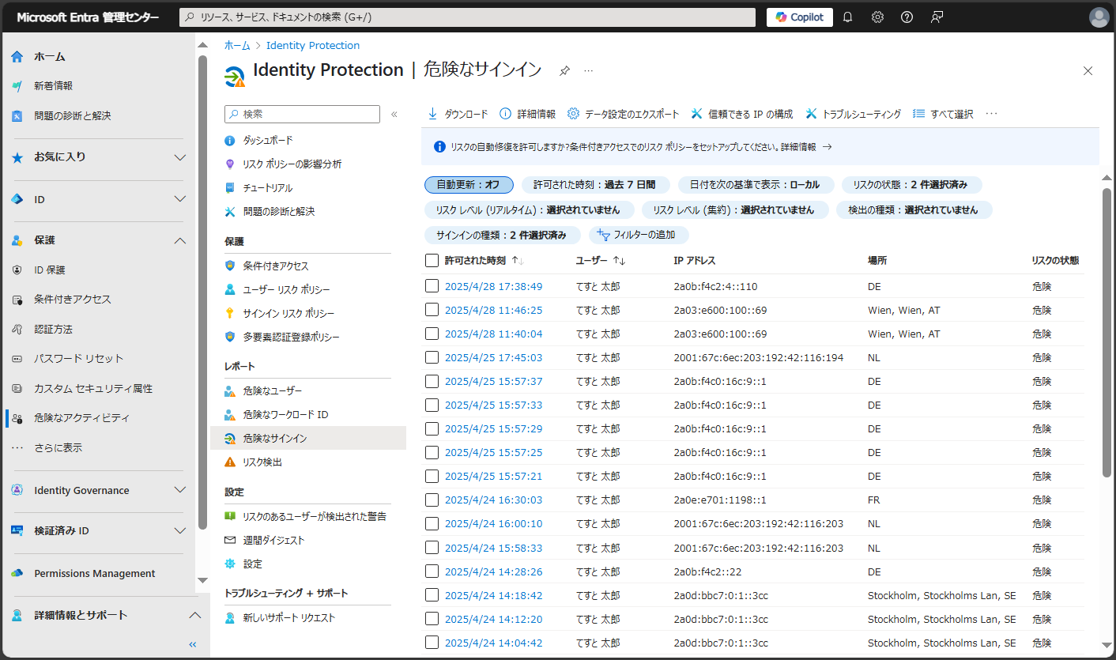Click データ設定のエクスポート gear icon
1116x660 pixels.
pyautogui.click(x=573, y=114)
